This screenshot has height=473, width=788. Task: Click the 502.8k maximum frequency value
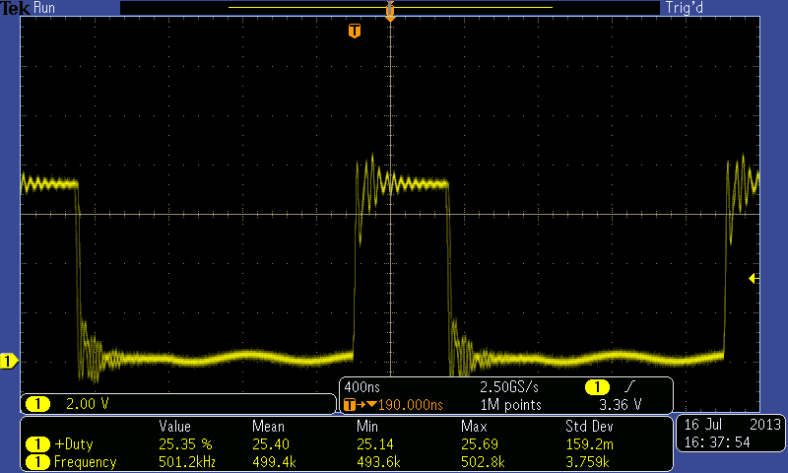coord(483,462)
